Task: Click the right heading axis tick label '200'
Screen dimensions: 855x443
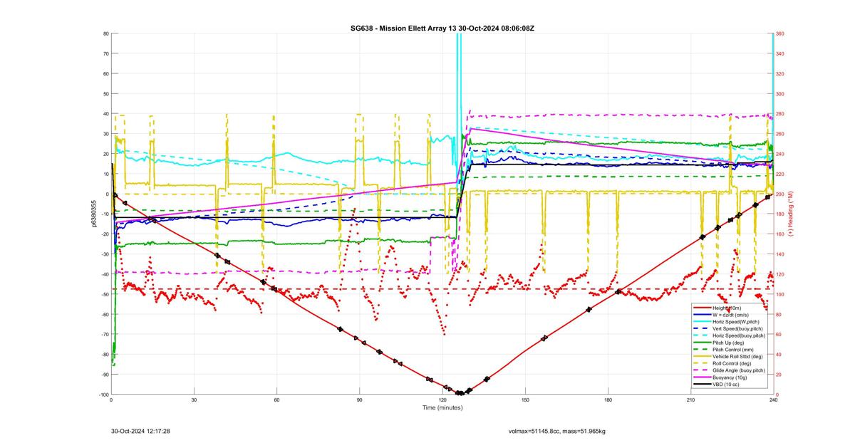Action: pos(780,194)
